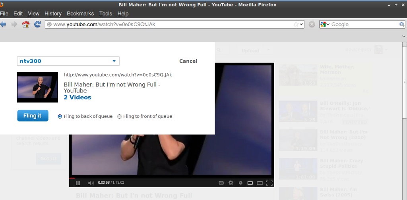Switch player to large theater size

pos(260,183)
